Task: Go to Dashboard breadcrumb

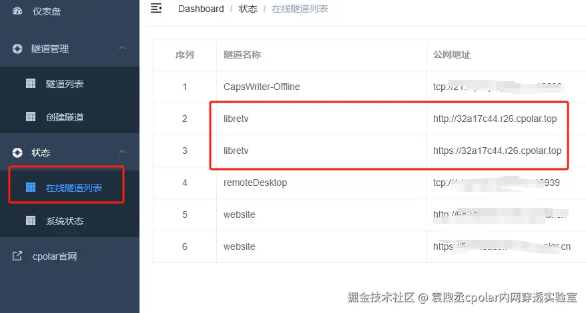Action: 201,9
